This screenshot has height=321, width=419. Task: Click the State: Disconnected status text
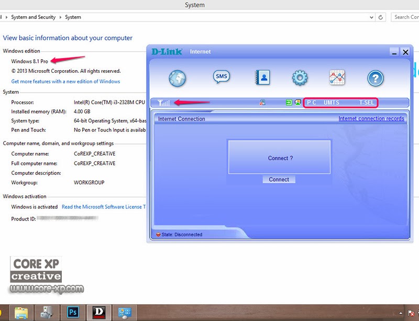point(182,235)
